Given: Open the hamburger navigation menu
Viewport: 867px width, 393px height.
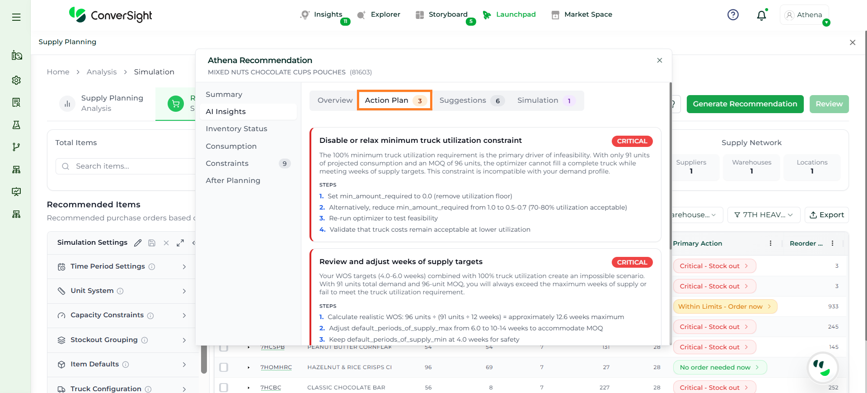Looking at the screenshot, I should click(x=16, y=17).
